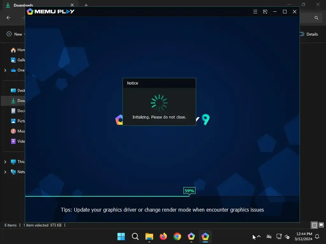
Task: Expand the Network tree node
Action: pos(5,172)
